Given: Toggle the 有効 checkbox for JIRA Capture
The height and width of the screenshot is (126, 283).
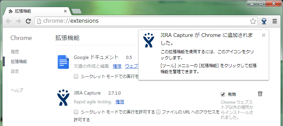Looking at the screenshot, I should (223, 94).
